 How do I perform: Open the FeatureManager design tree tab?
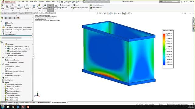2,18
